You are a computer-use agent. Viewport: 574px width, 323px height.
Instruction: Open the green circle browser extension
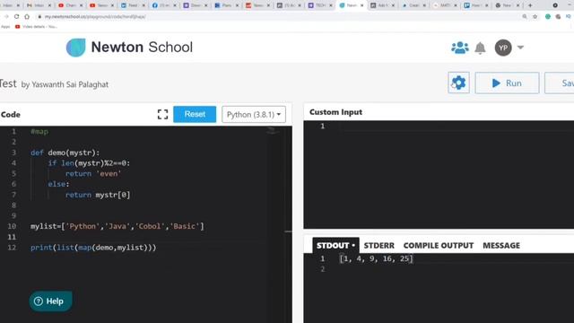pos(548,16)
